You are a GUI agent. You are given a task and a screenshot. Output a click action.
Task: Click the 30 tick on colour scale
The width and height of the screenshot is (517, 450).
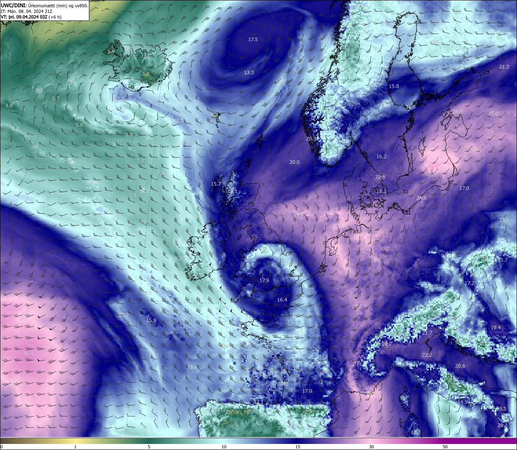[x=371, y=447]
